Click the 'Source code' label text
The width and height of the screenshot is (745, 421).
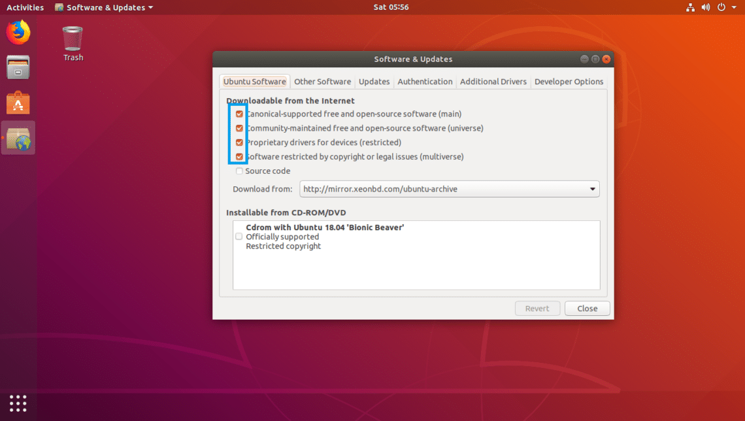pyautogui.click(x=267, y=171)
